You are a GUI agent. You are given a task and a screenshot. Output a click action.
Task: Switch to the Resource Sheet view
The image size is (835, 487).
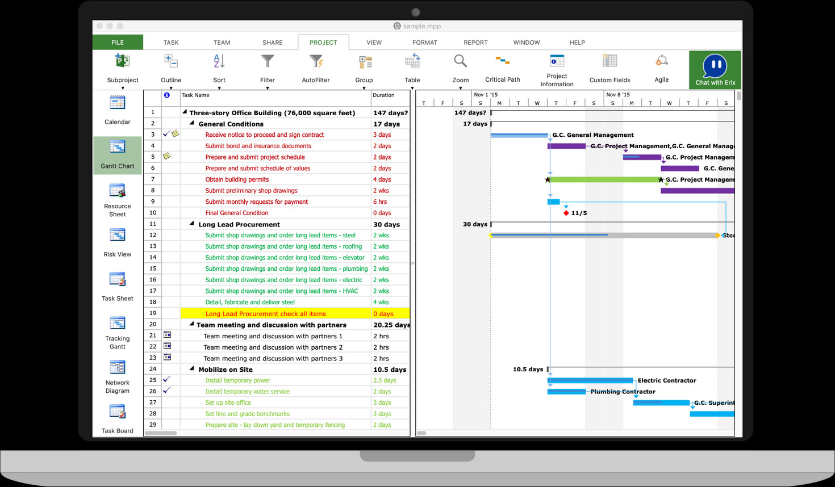(x=117, y=199)
